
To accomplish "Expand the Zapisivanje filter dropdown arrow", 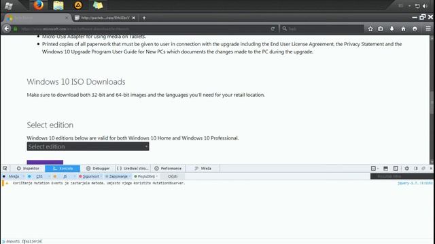I will click(130, 176).
